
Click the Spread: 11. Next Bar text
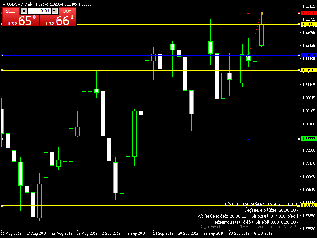tap(248, 226)
